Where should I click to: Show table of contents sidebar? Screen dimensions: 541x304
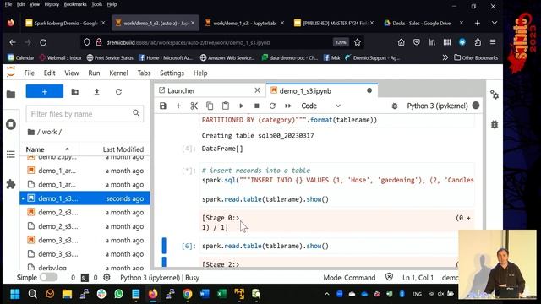[11, 154]
